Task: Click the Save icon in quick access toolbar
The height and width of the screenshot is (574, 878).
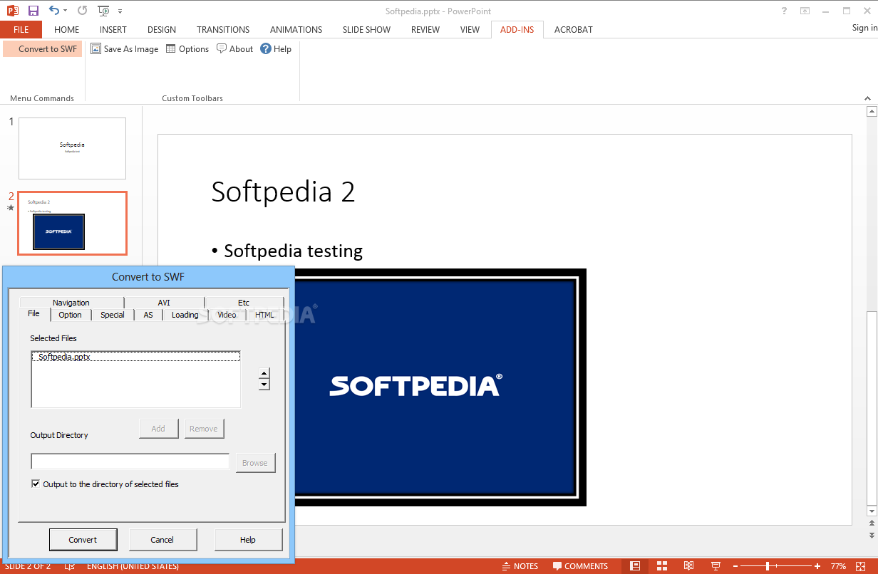Action: 33,11
